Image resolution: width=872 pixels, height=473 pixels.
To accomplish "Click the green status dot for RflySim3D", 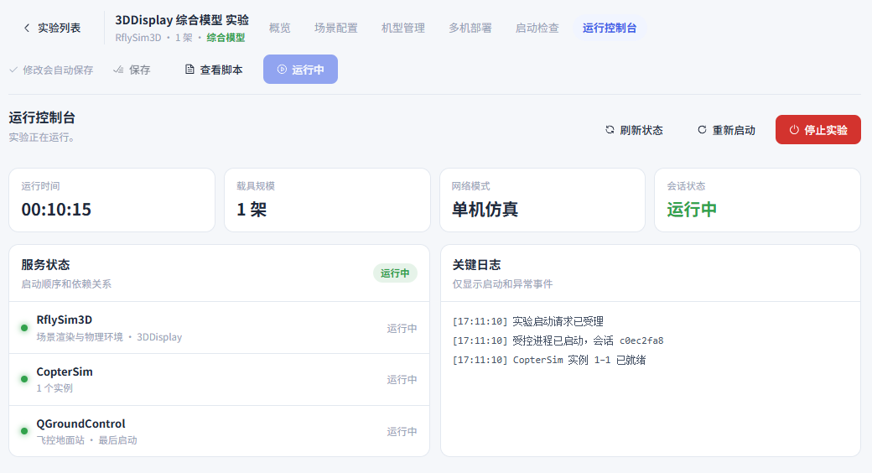I will coord(24,328).
